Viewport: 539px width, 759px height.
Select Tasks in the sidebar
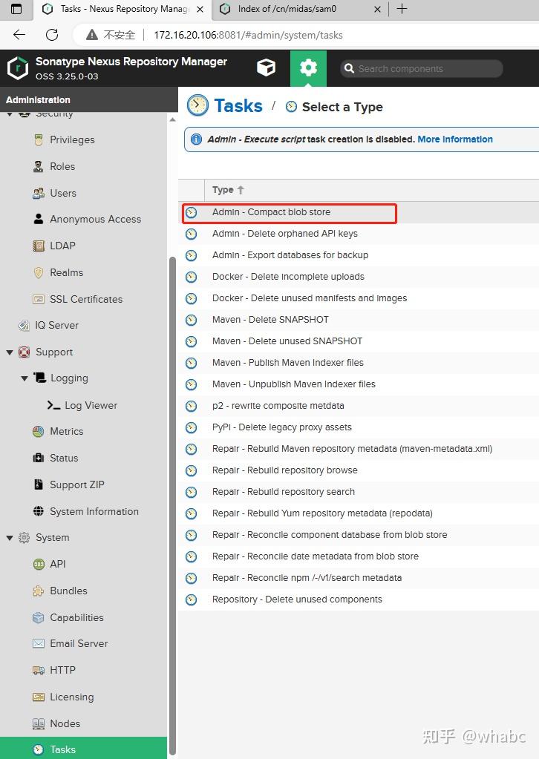click(83, 749)
